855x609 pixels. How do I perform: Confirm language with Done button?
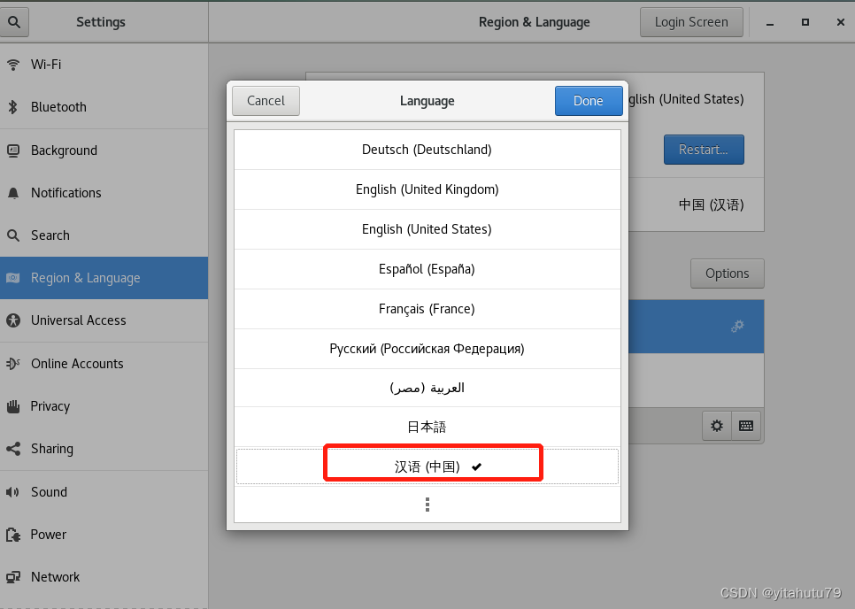[x=589, y=101]
